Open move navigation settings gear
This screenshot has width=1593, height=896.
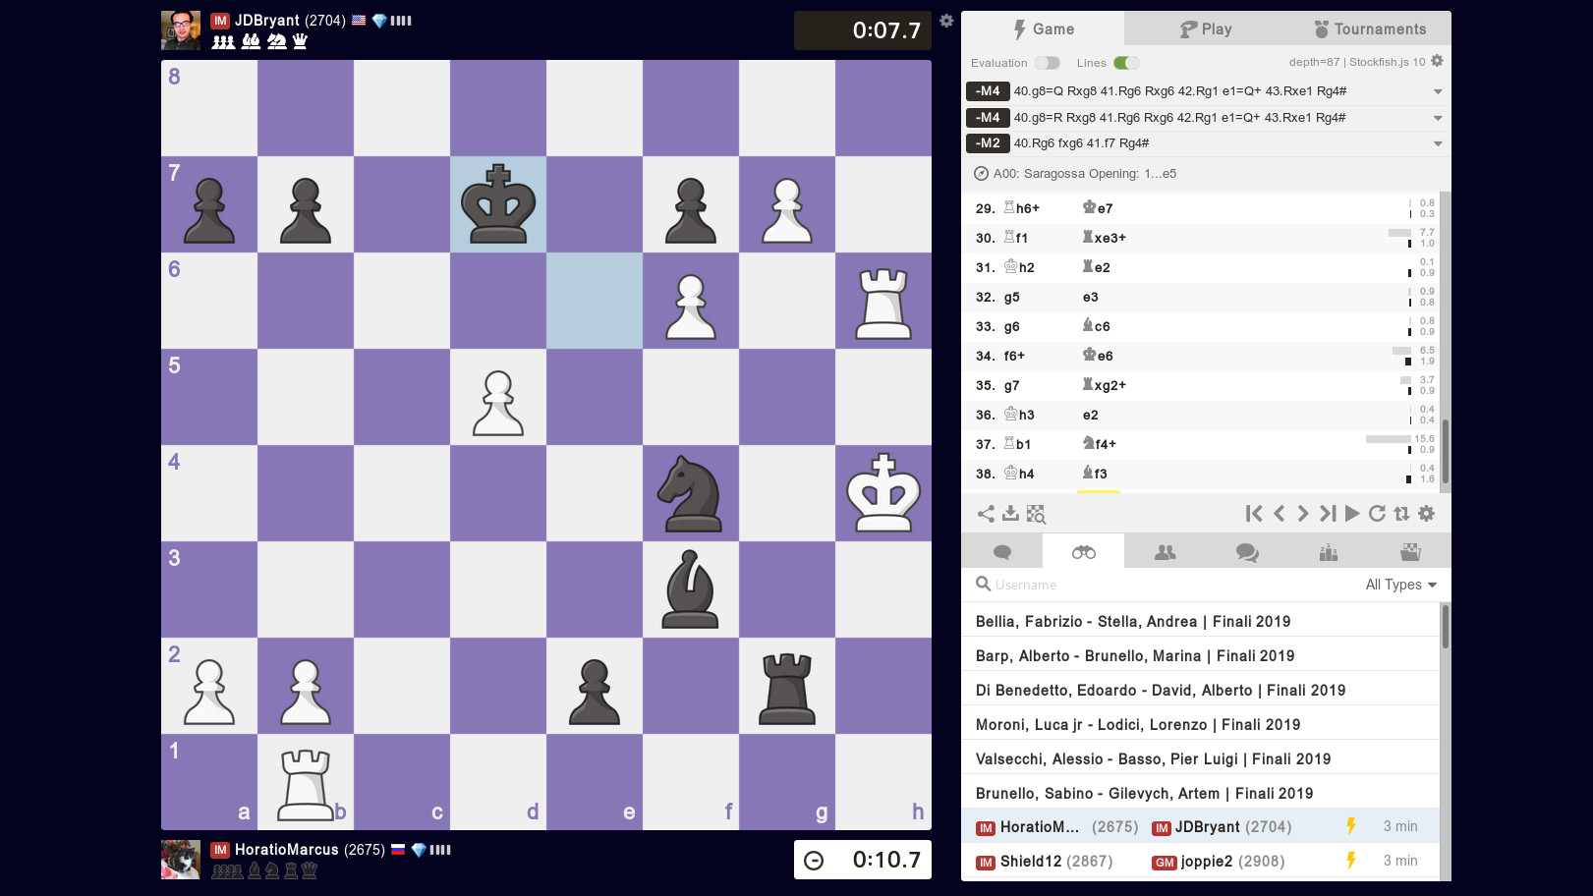[1426, 513]
